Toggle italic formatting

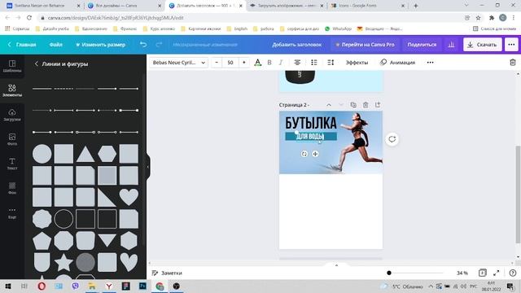(x=281, y=63)
